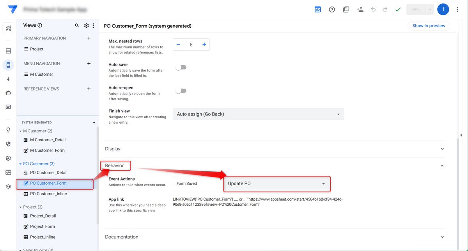Add a new Menu Navigation view
This screenshot has height=251, width=468.
pos(89,64)
